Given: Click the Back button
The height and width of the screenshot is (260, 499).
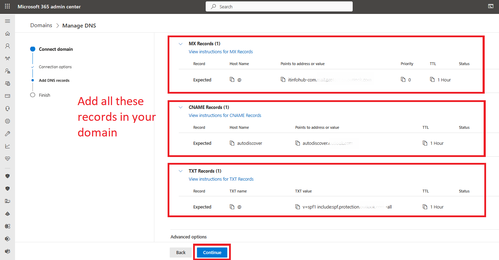Looking at the screenshot, I should pyautogui.click(x=181, y=252).
